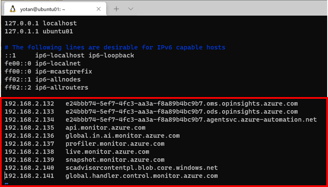Click the oms.opinsights.azure.com hostname
Screen dimensions: 328x187
coord(181,104)
